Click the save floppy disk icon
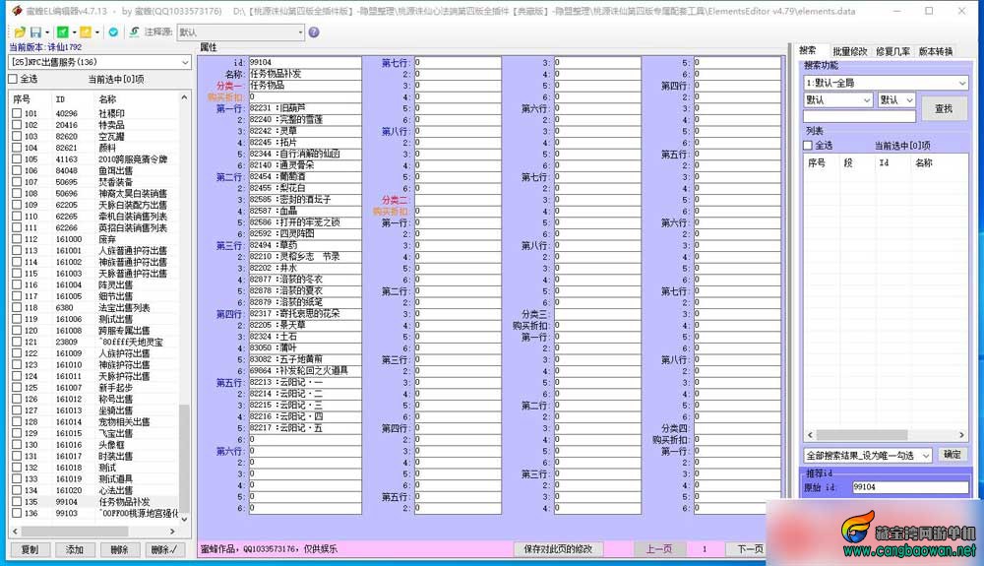 click(35, 32)
